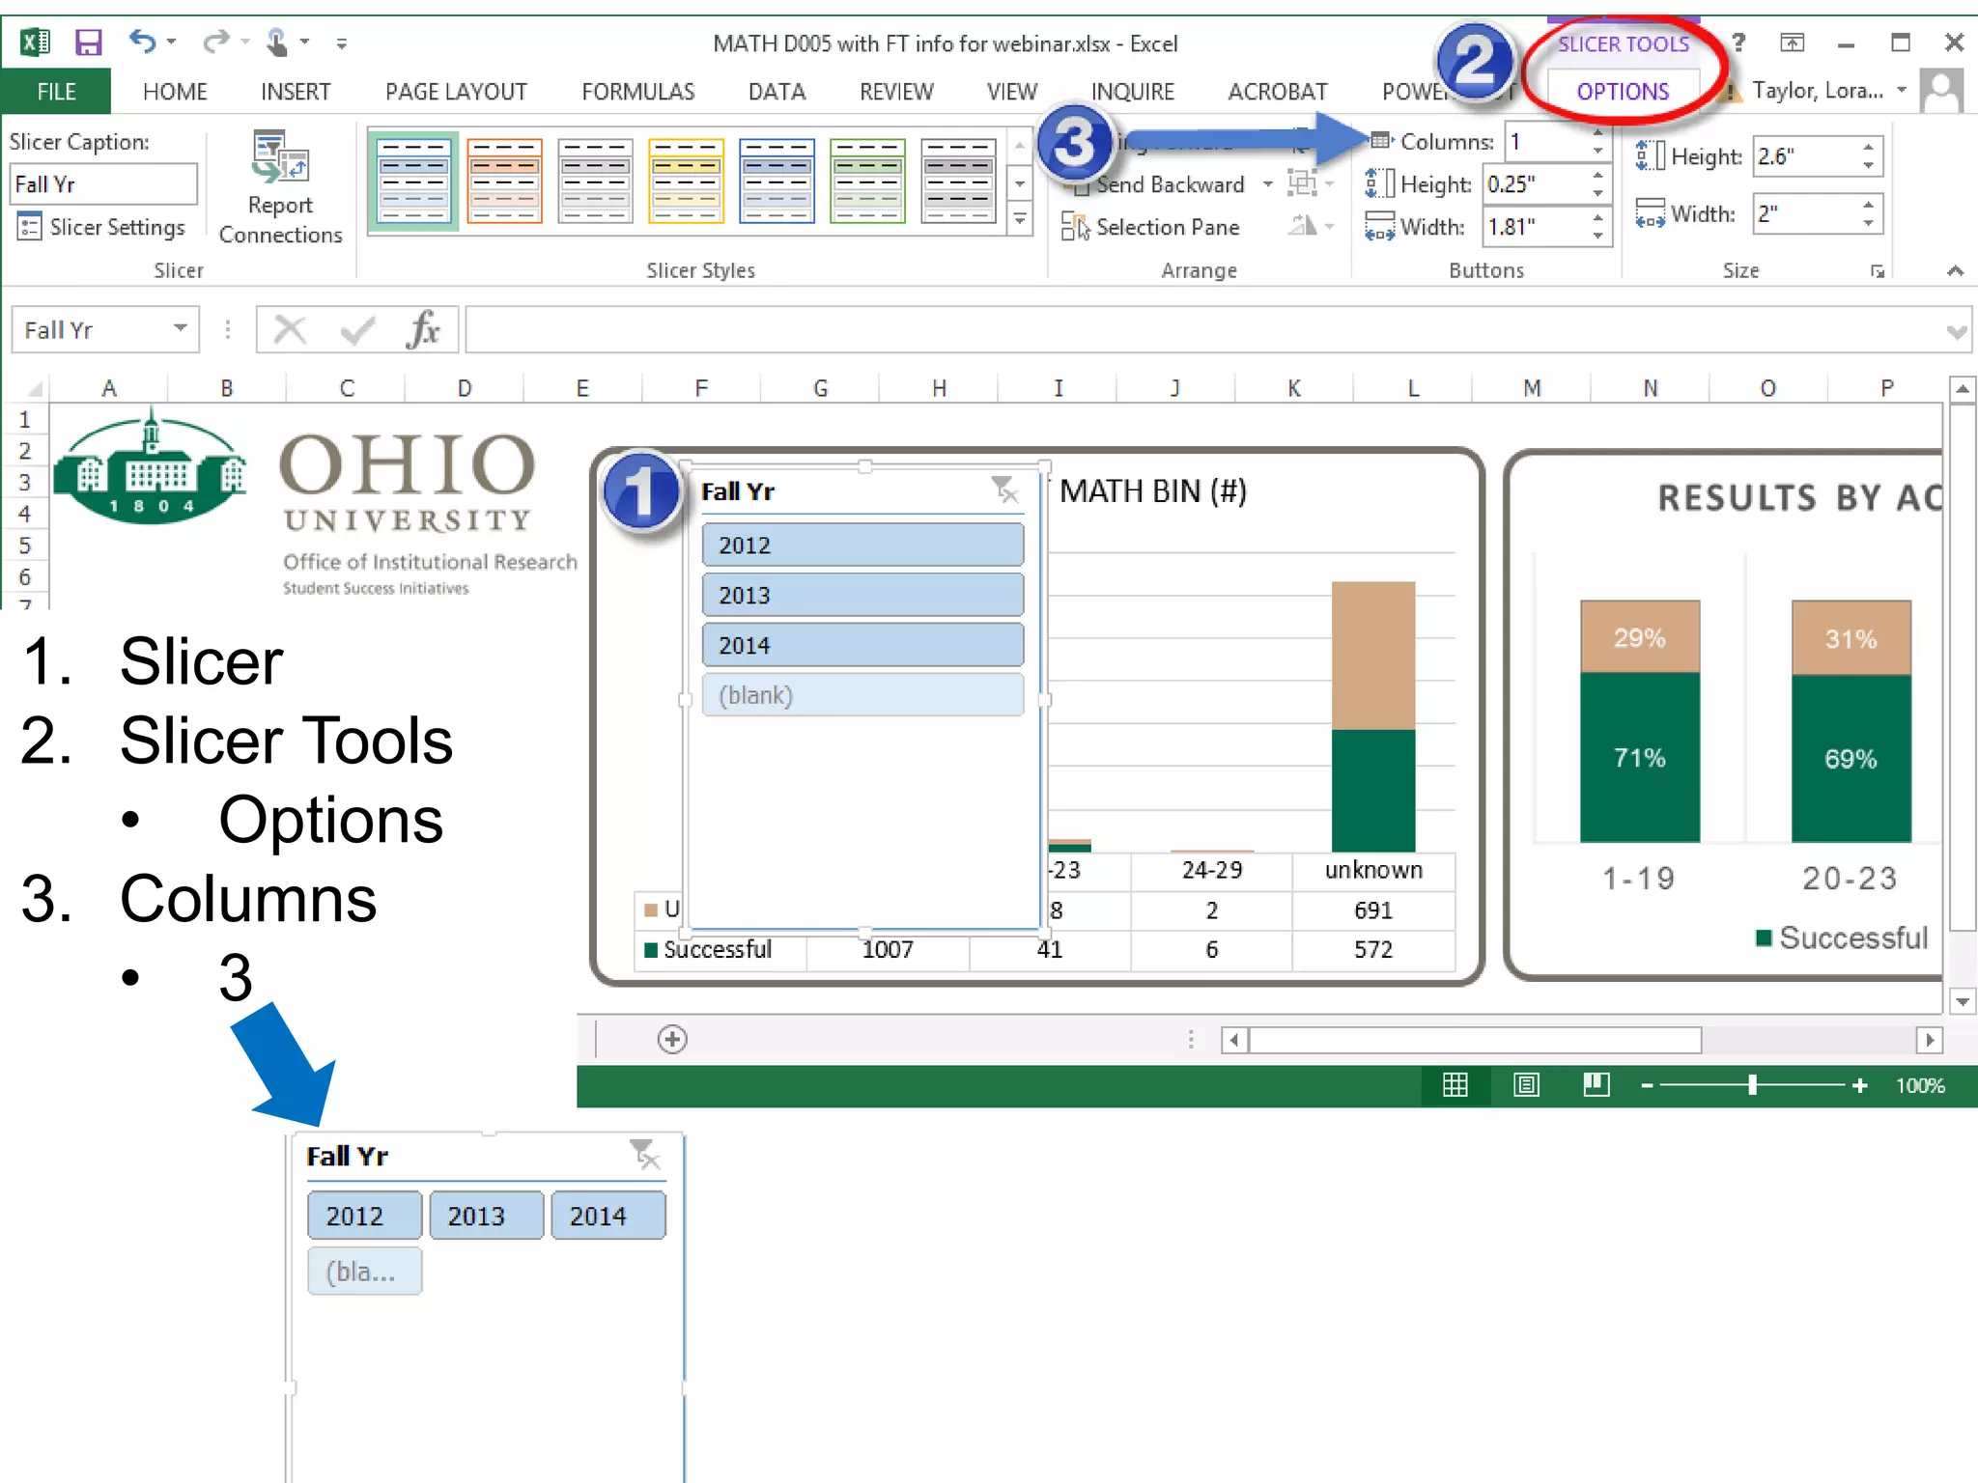This screenshot has height=1483, width=1978.
Task: Open the FILE tab
Action: pos(56,92)
